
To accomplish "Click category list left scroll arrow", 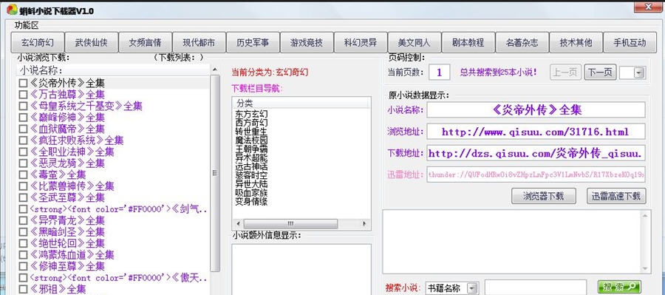I will coord(238,224).
